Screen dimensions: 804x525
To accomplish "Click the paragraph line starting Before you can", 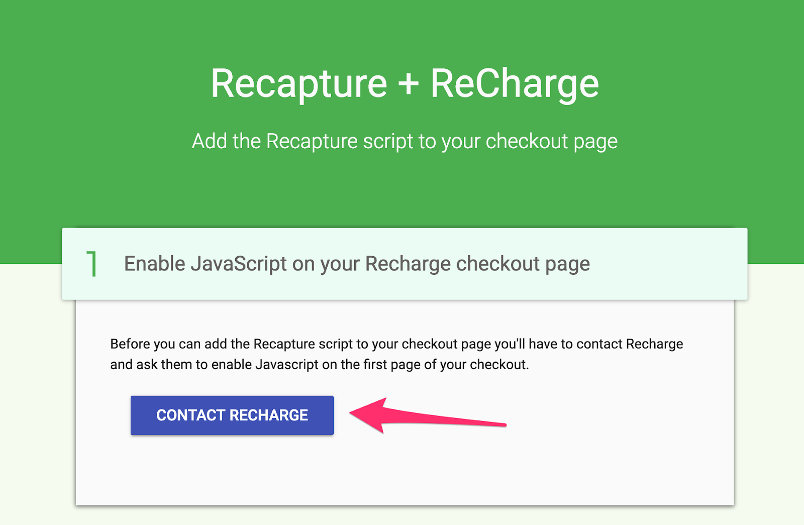I will click(x=396, y=344).
